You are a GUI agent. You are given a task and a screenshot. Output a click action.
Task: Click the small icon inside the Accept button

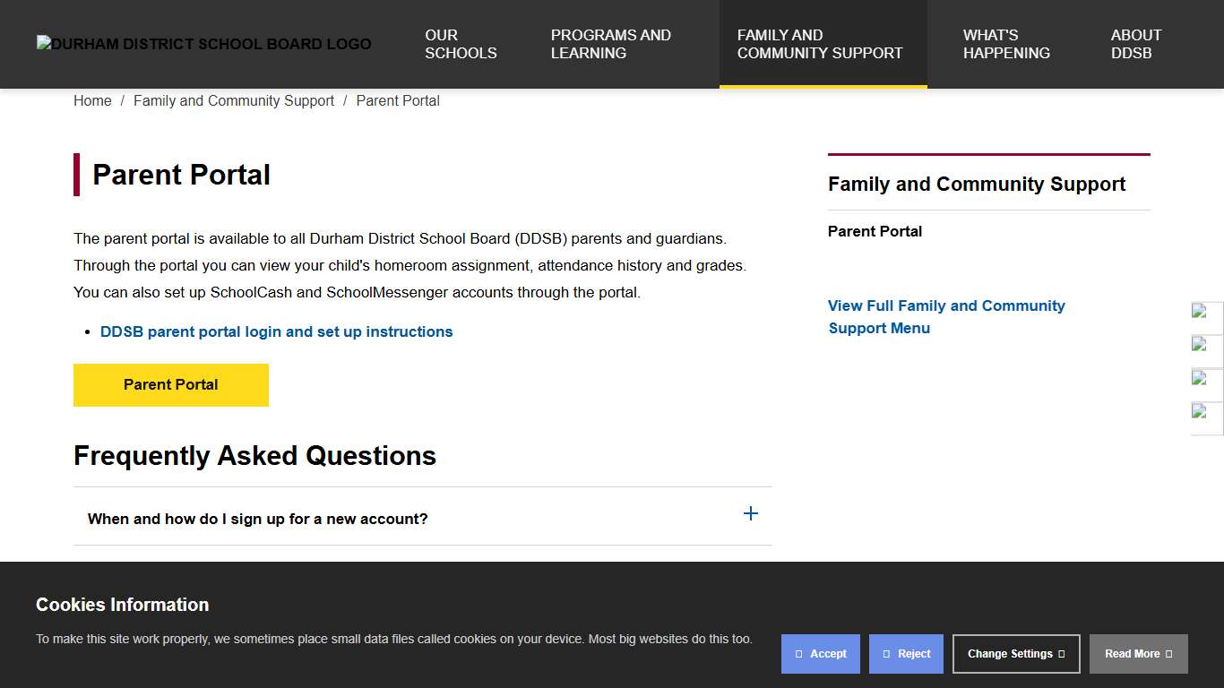(802, 654)
